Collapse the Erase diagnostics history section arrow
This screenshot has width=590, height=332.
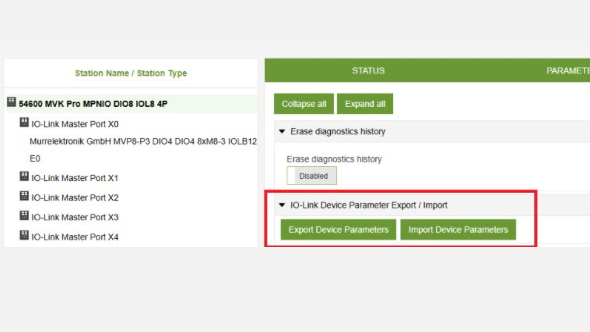tap(282, 131)
